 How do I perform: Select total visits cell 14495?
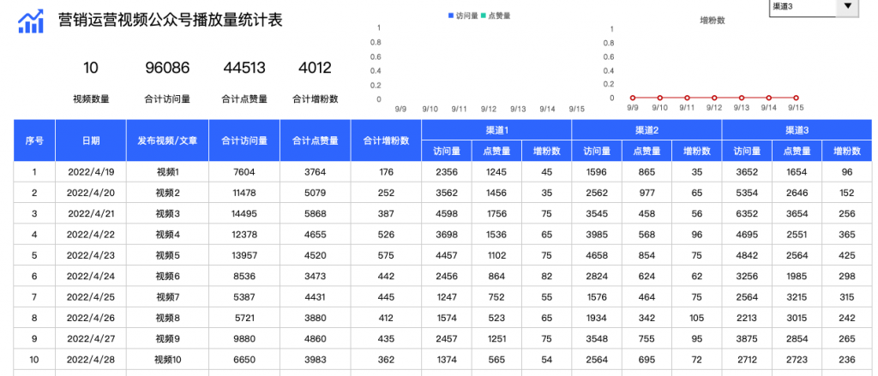click(x=244, y=214)
